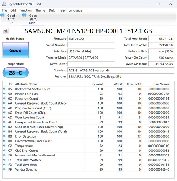Click the Standard field ACS-2 value

[121, 70]
